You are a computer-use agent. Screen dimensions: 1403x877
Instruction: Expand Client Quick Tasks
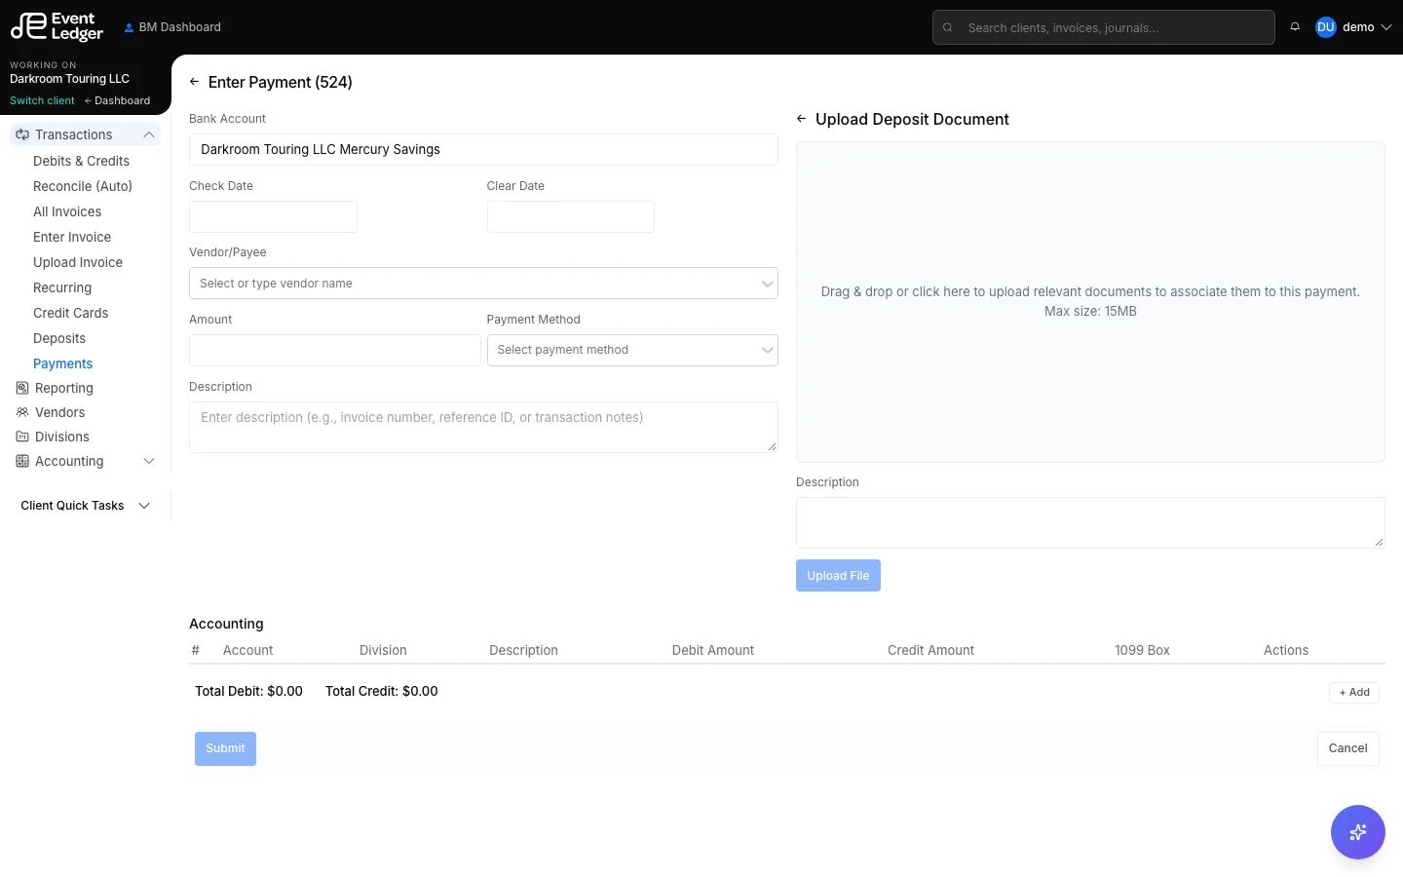tap(86, 506)
